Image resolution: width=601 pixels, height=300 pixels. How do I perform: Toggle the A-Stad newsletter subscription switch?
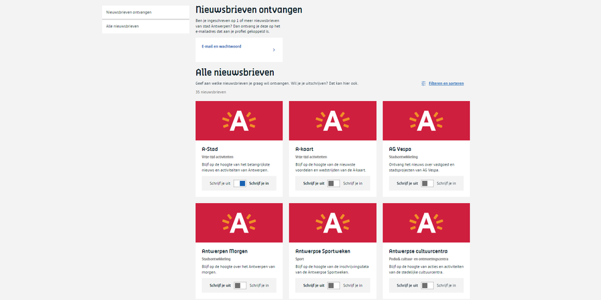[240, 183]
